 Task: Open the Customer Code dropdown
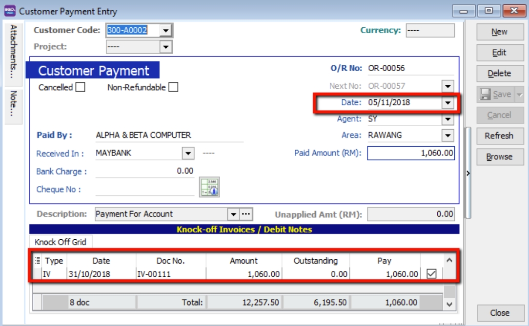pyautogui.click(x=166, y=31)
